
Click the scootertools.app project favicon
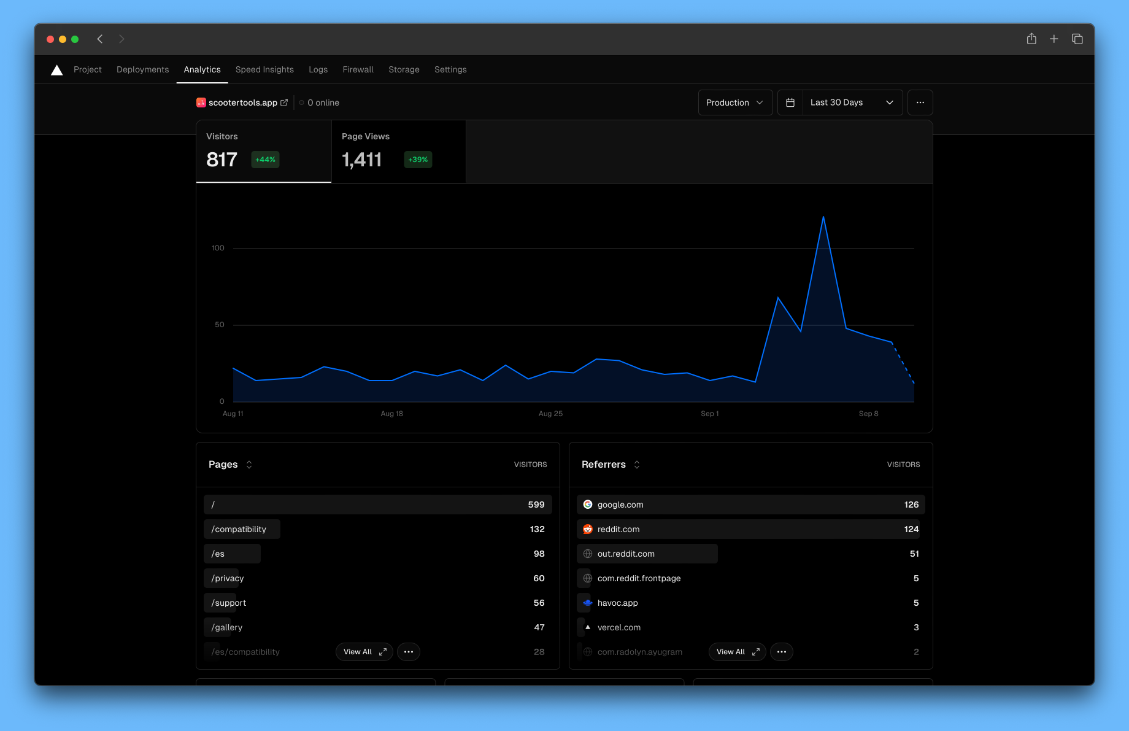pos(201,102)
